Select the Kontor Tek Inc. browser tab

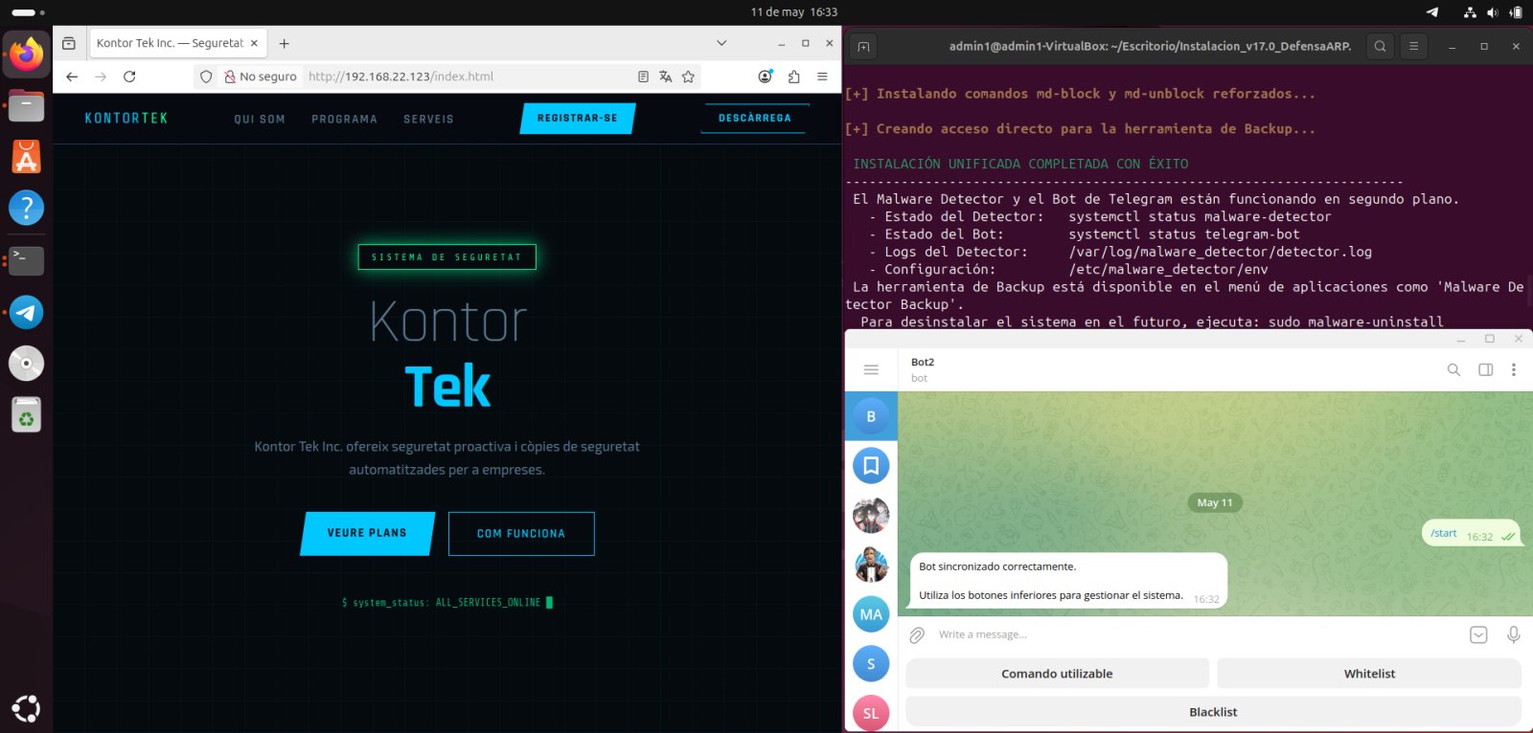coord(177,43)
